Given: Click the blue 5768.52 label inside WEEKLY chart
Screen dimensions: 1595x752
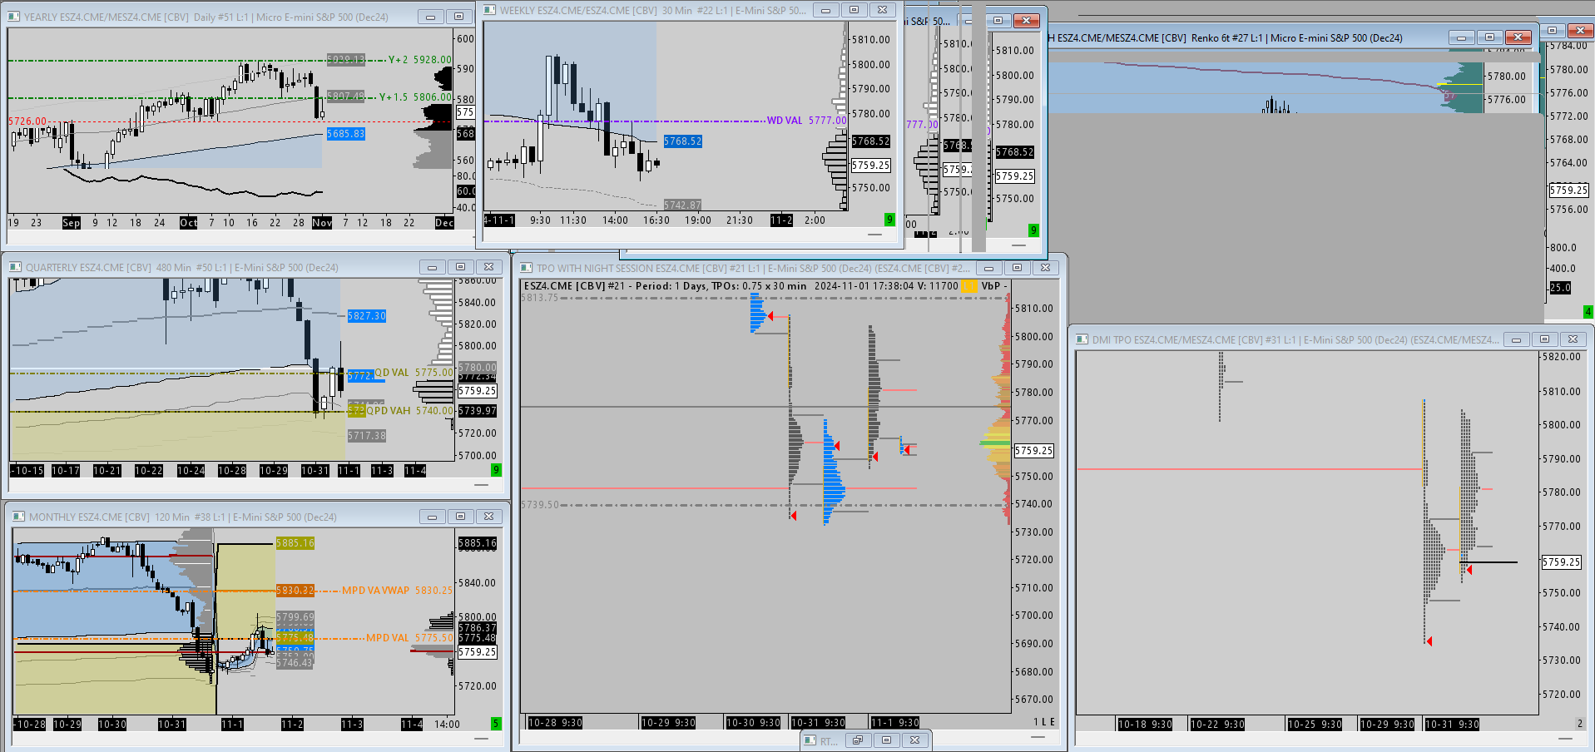Looking at the screenshot, I should pos(683,141).
